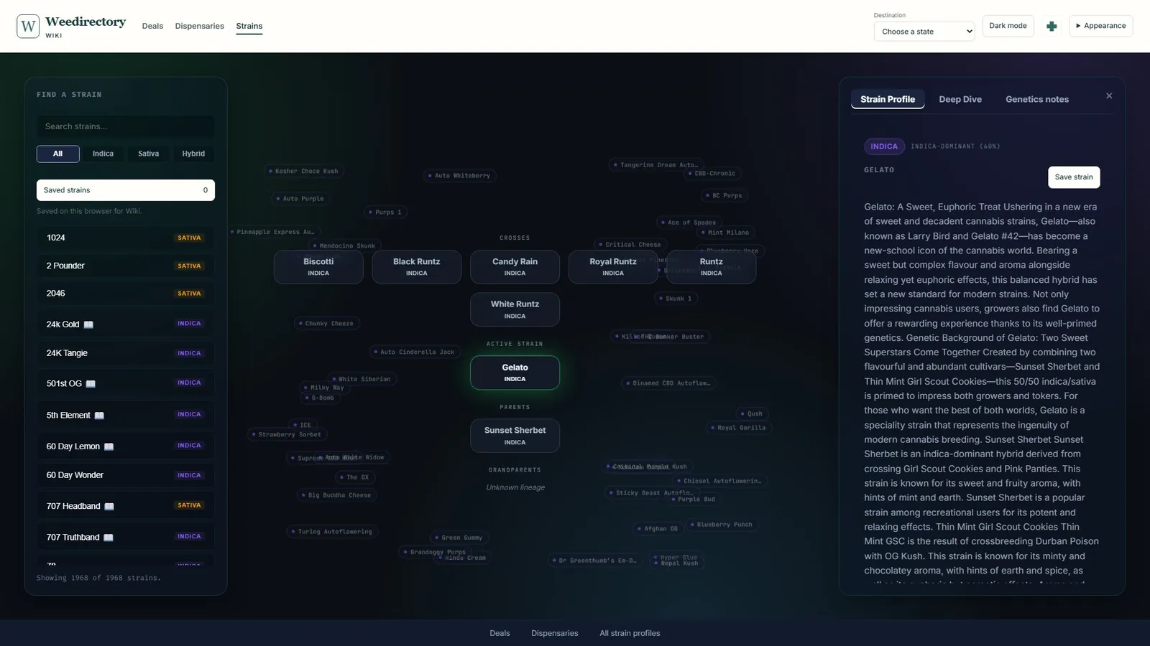The image size is (1150, 646).
Task: Switch to the Strain Profile tab
Action: pyautogui.click(x=888, y=99)
